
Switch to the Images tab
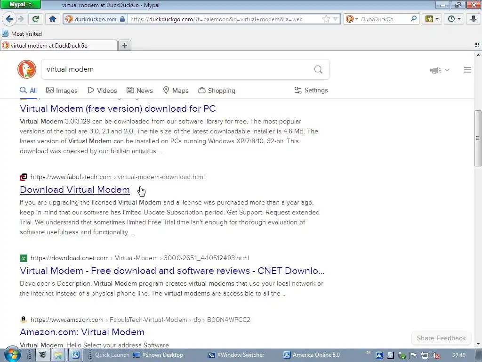click(62, 90)
